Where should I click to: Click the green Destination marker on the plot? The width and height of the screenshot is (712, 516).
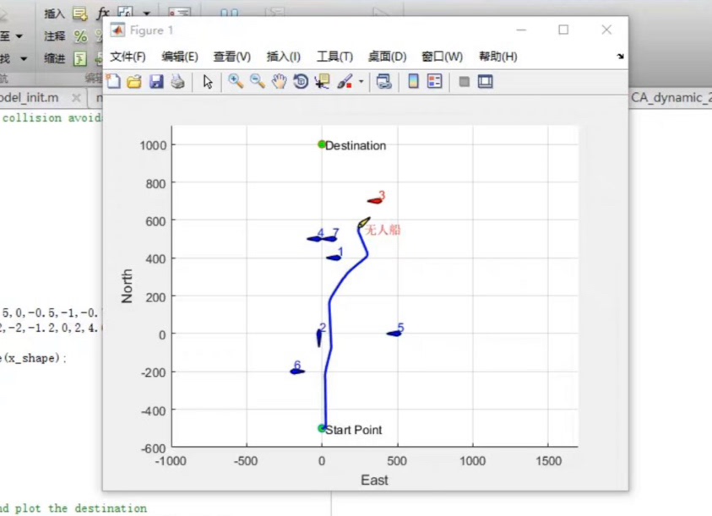(322, 144)
